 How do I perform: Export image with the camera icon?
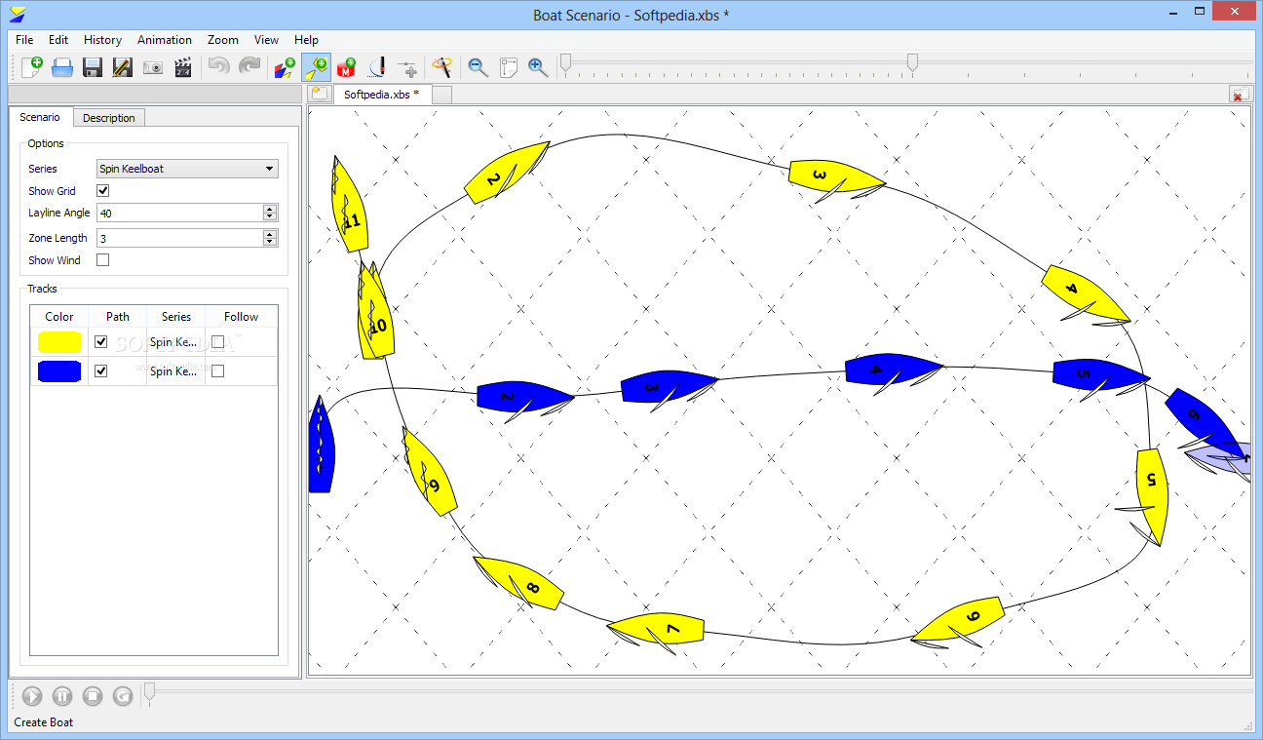[153, 67]
